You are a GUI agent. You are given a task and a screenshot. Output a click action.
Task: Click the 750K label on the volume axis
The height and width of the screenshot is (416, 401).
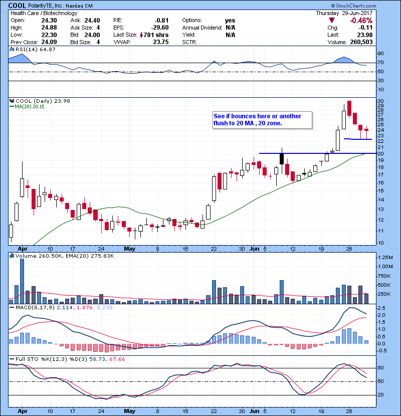point(384,276)
